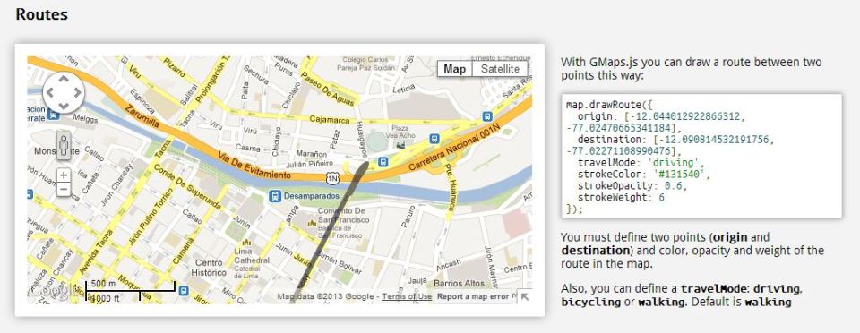Pan the map left with the arrow
860x333 pixels.
pyautogui.click(x=50, y=92)
